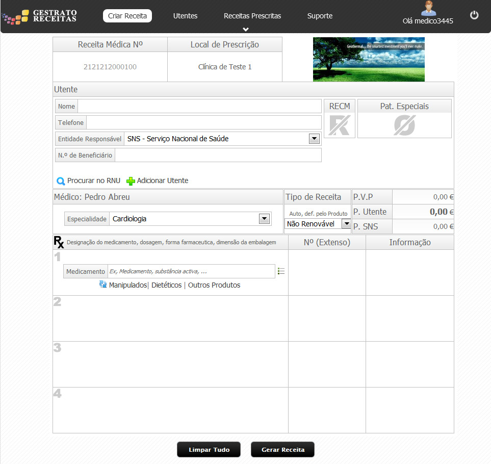Click the green plus Adicionar Utente icon

[131, 181]
